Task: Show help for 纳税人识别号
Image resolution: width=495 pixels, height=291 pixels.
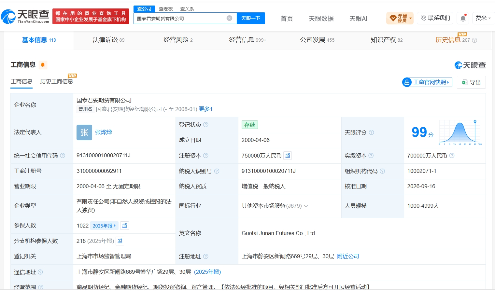Action: pyautogui.click(x=217, y=171)
